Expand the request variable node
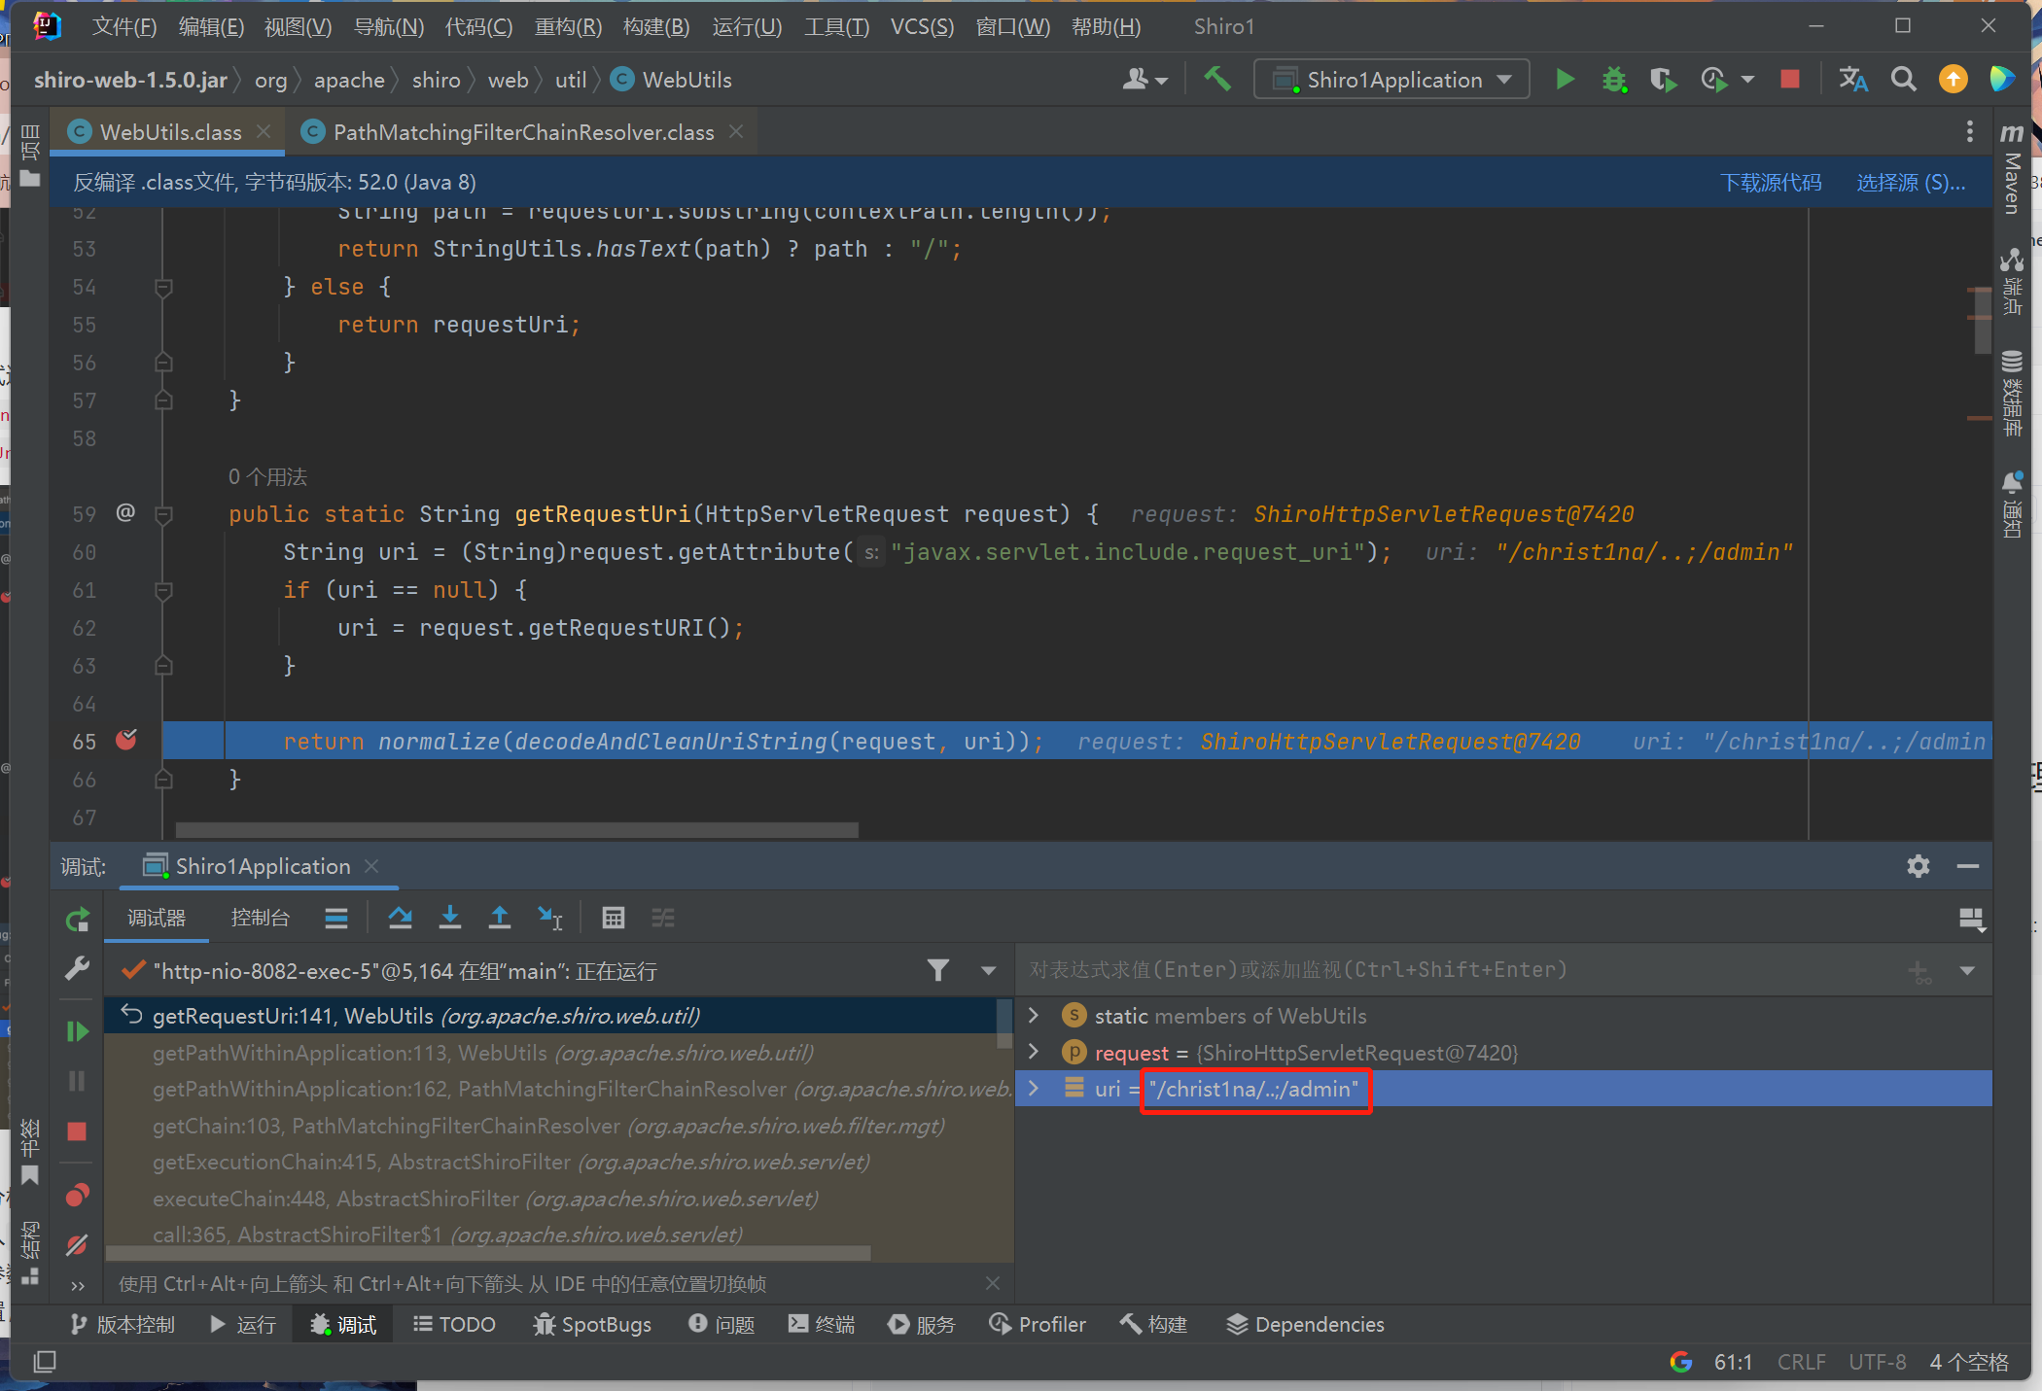2042x1391 pixels. tap(1034, 1053)
